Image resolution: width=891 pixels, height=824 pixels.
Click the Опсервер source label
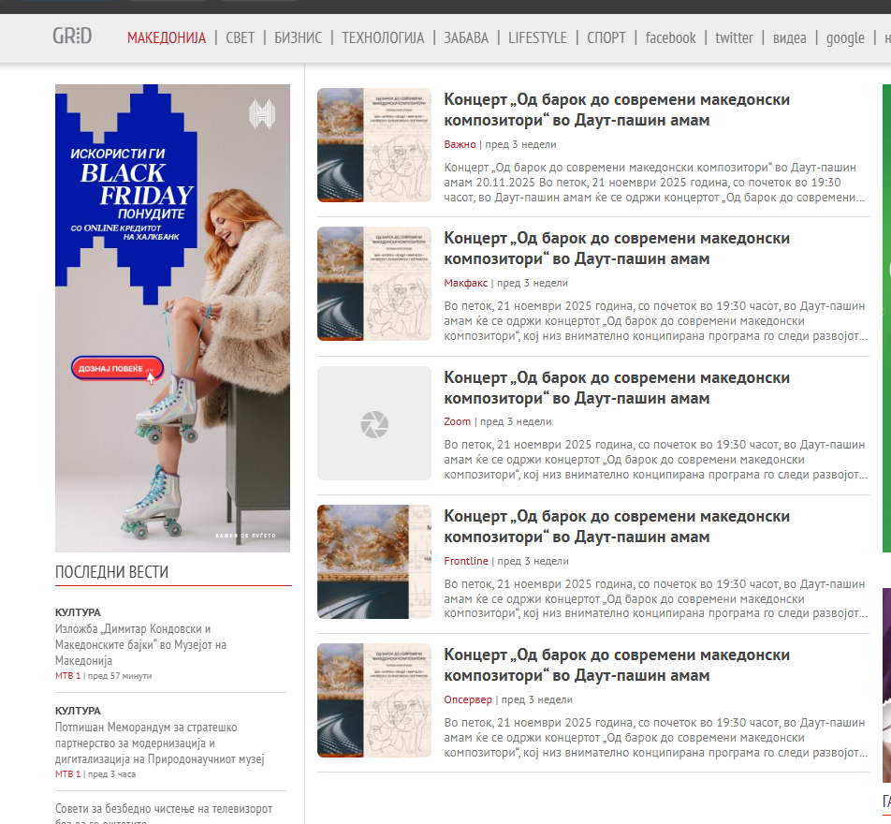point(468,699)
